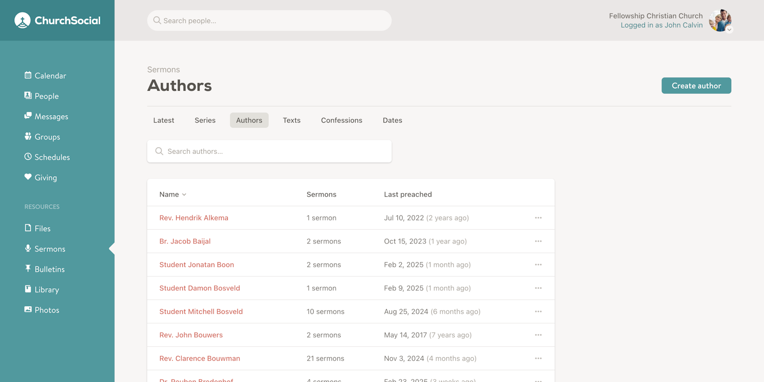Switch to the Confessions tab
Screen dimensions: 764x382
[341, 120]
